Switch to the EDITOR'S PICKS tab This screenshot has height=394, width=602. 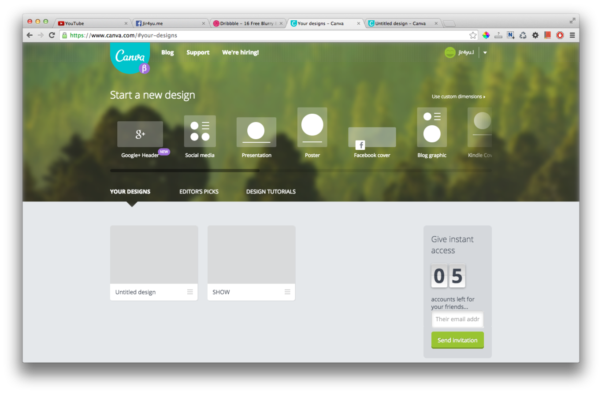point(199,192)
